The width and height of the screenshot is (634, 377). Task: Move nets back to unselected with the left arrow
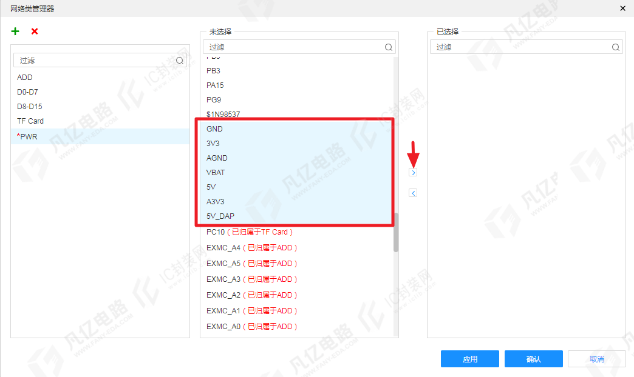(x=413, y=193)
